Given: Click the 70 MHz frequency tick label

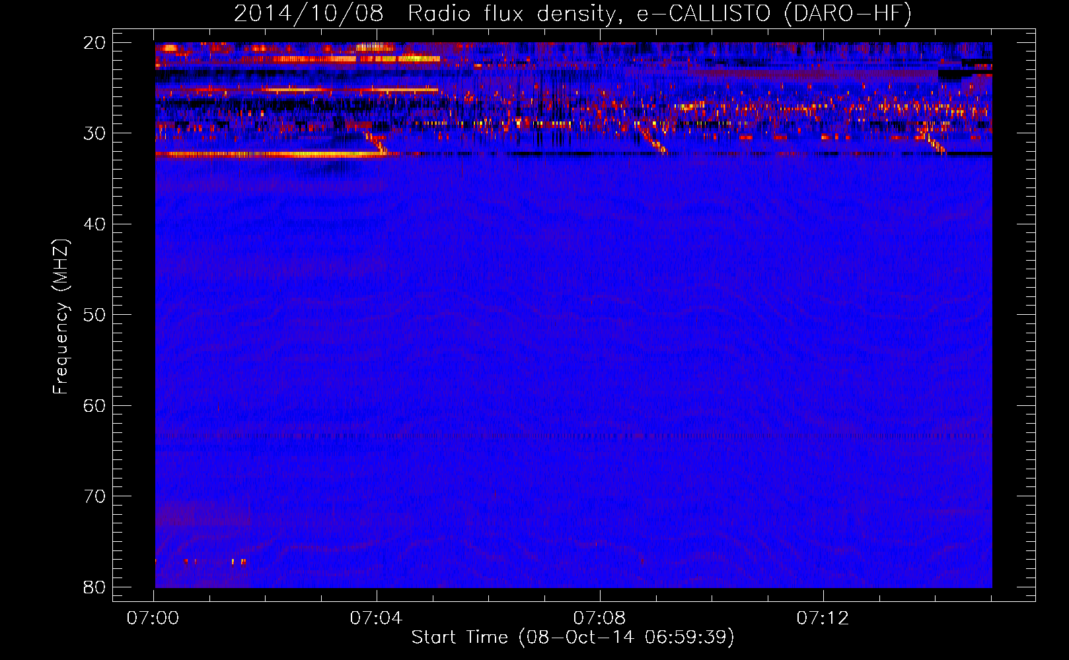Looking at the screenshot, I should [94, 496].
